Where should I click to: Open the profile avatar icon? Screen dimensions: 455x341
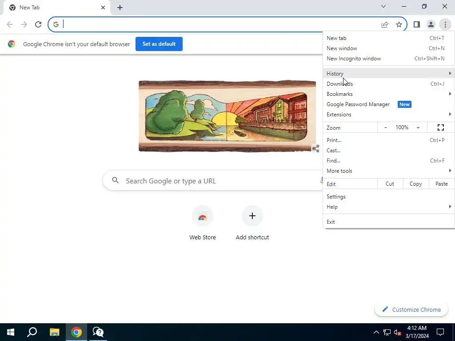point(431,24)
